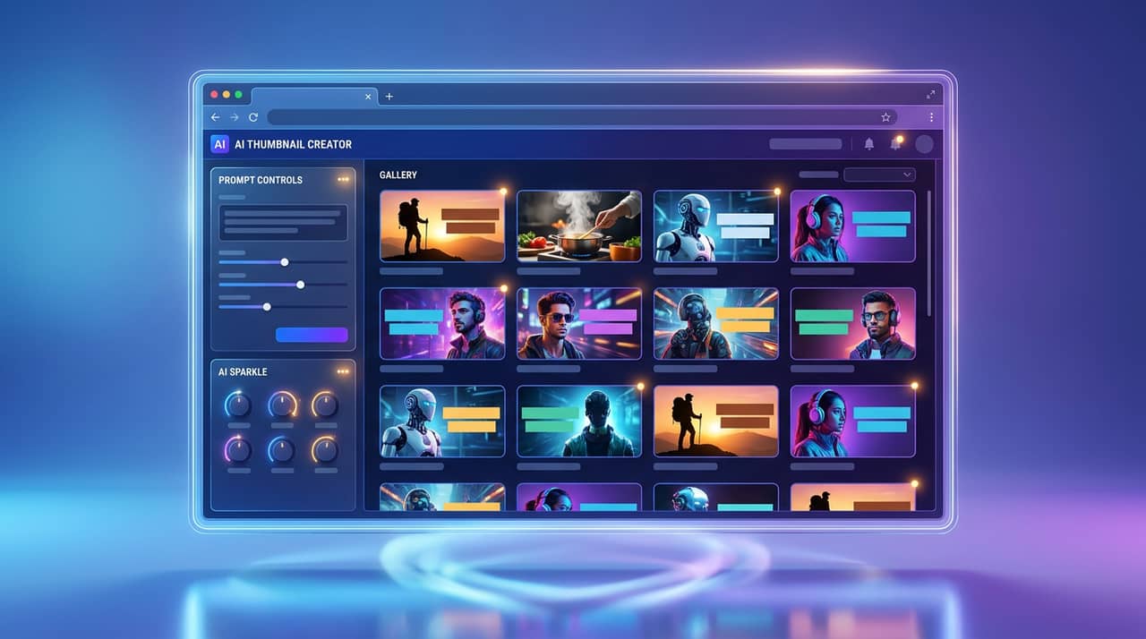The height and width of the screenshot is (639, 1146).
Task: Open the cooking pot thumbnail
Action: pos(579,226)
